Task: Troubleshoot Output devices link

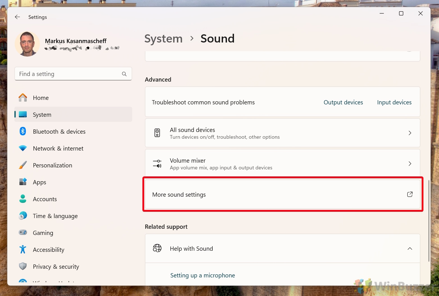Action: tap(343, 102)
